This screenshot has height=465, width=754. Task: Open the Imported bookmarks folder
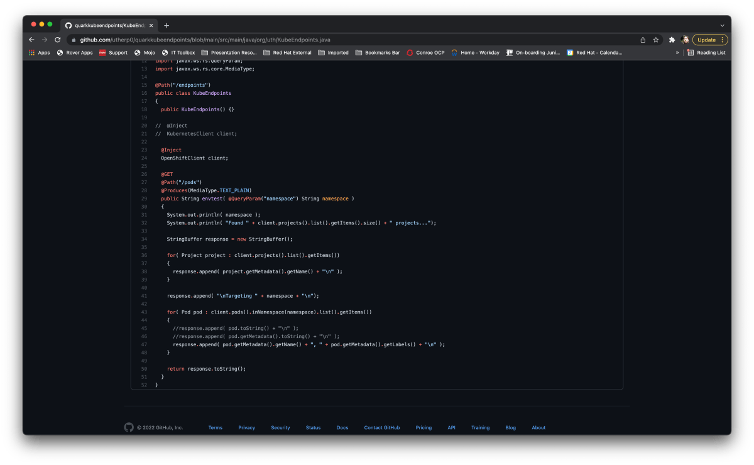(x=333, y=53)
